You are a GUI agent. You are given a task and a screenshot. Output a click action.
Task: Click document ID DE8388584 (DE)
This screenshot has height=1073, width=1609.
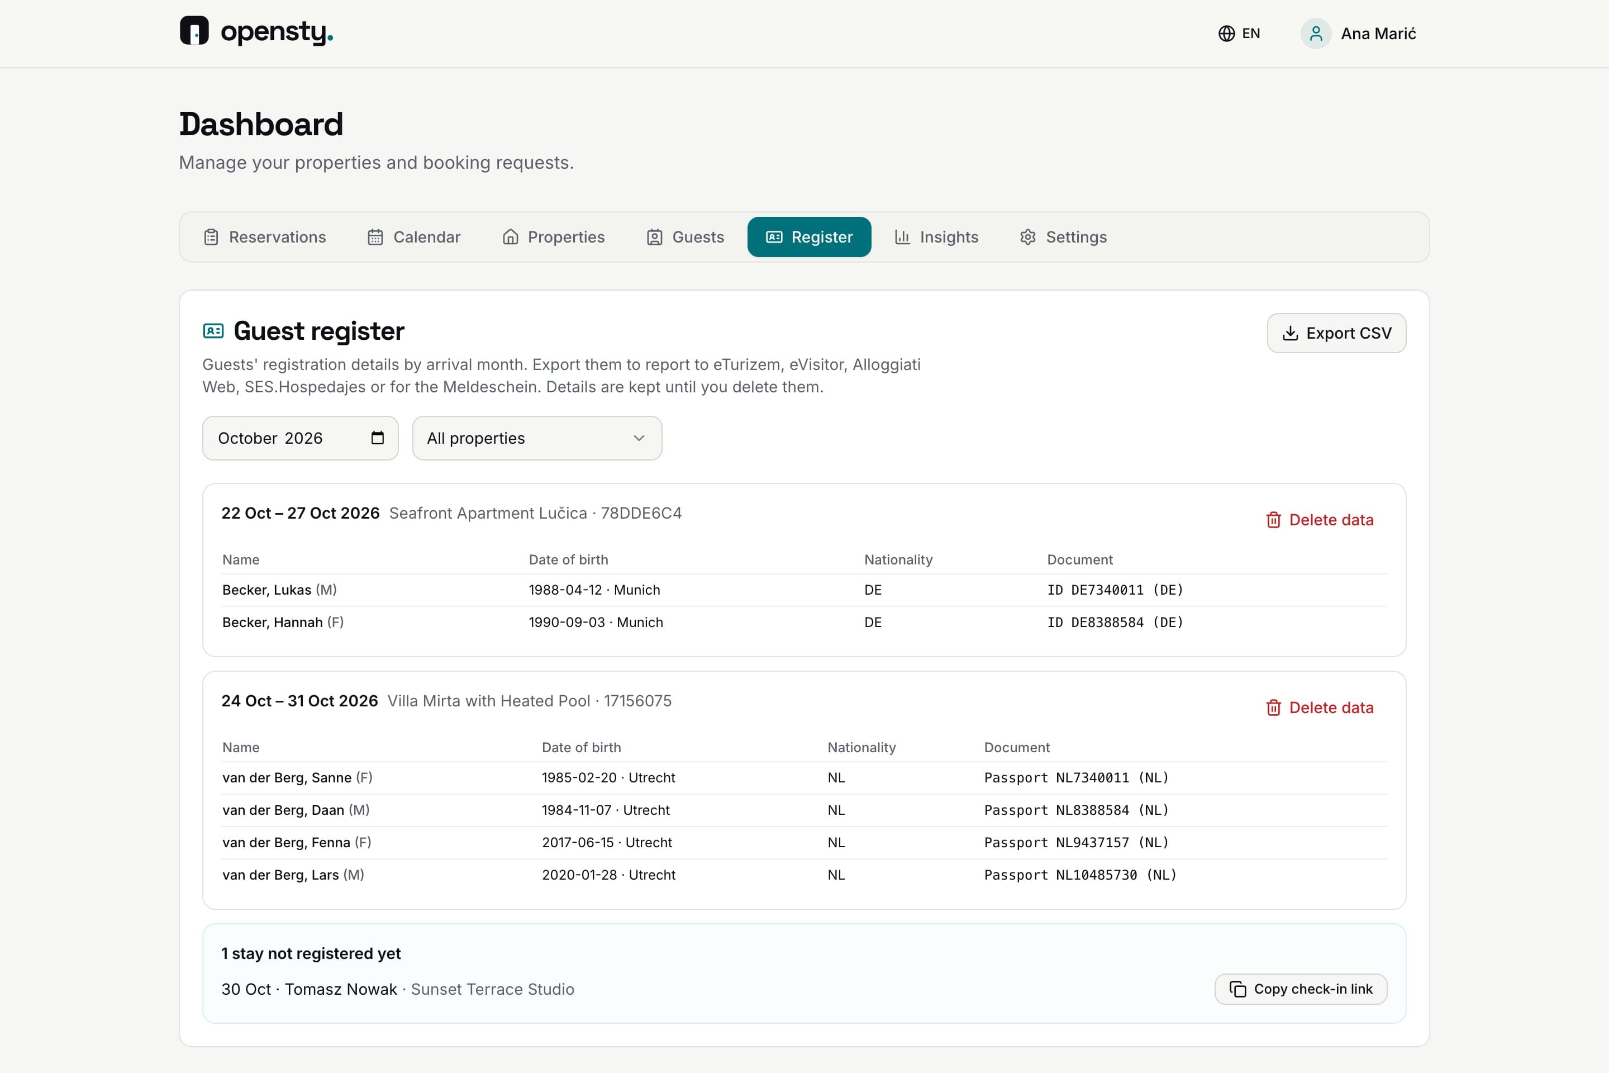pyautogui.click(x=1115, y=622)
